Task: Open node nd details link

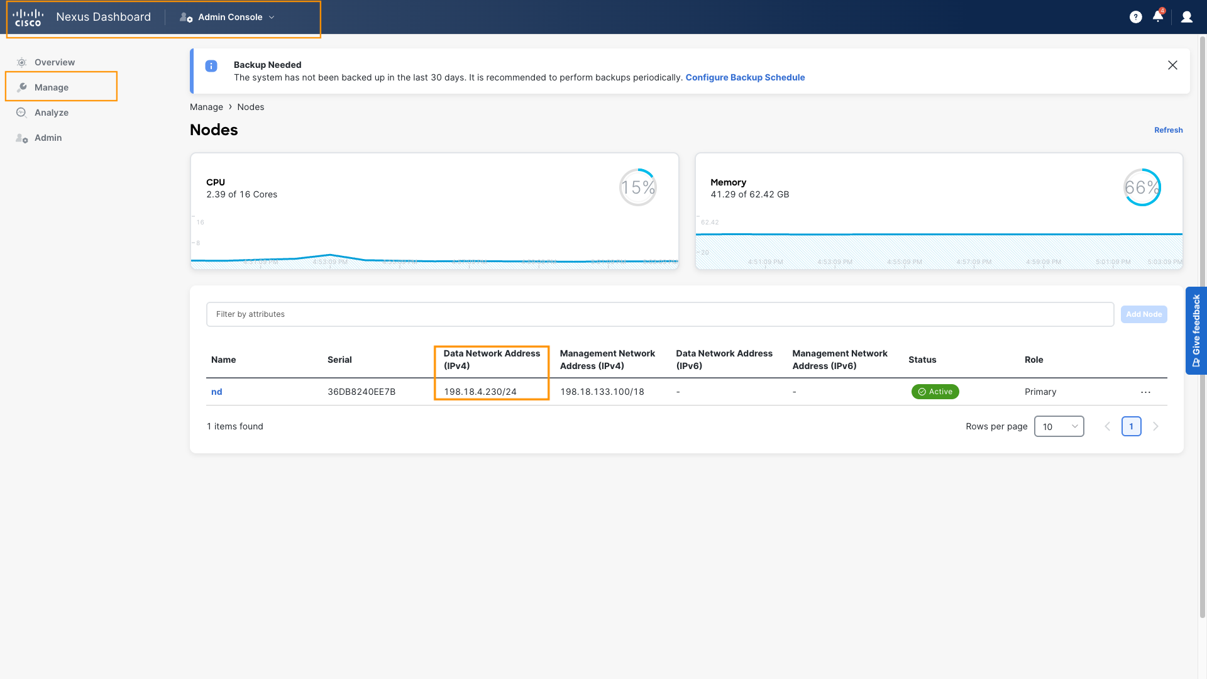Action: 217,392
